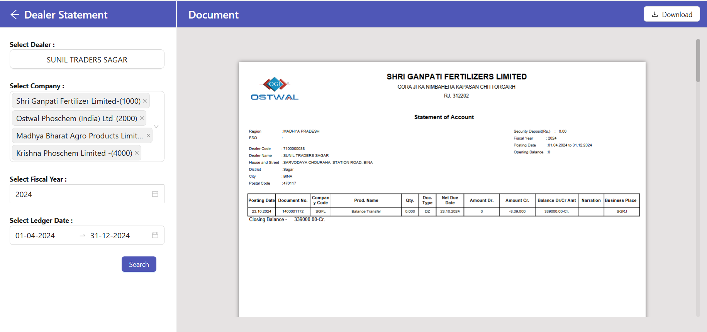Remove Madhya Bharat Agro Products tag

coord(148,135)
